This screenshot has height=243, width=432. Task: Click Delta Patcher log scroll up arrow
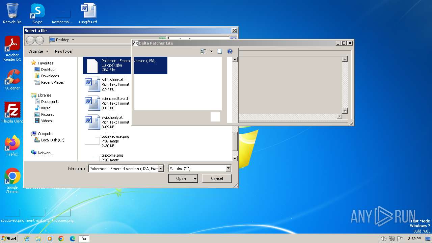[345, 59]
